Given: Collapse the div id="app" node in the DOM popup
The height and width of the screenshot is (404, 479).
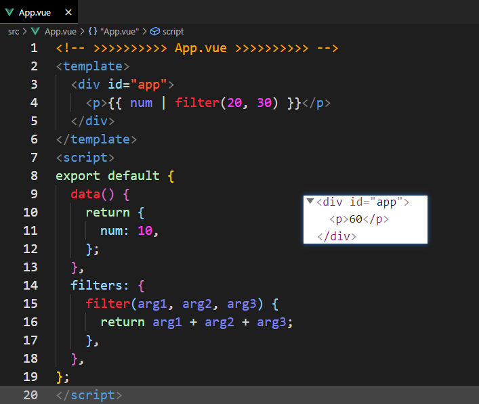Looking at the screenshot, I should tap(310, 201).
